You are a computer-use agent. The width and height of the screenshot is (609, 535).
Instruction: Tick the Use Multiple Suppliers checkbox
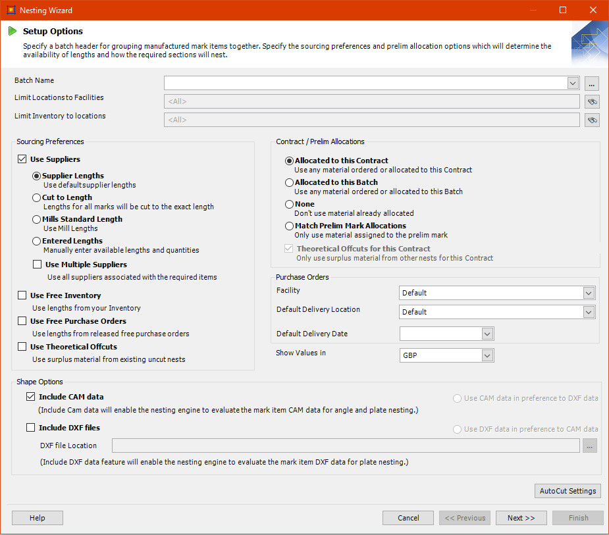[x=38, y=265]
